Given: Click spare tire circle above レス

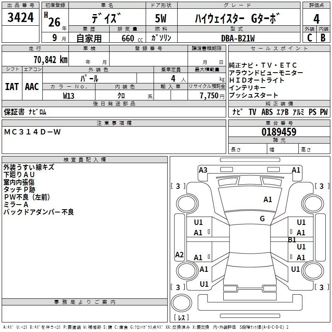Looking at the screenshot, I should [181, 303].
